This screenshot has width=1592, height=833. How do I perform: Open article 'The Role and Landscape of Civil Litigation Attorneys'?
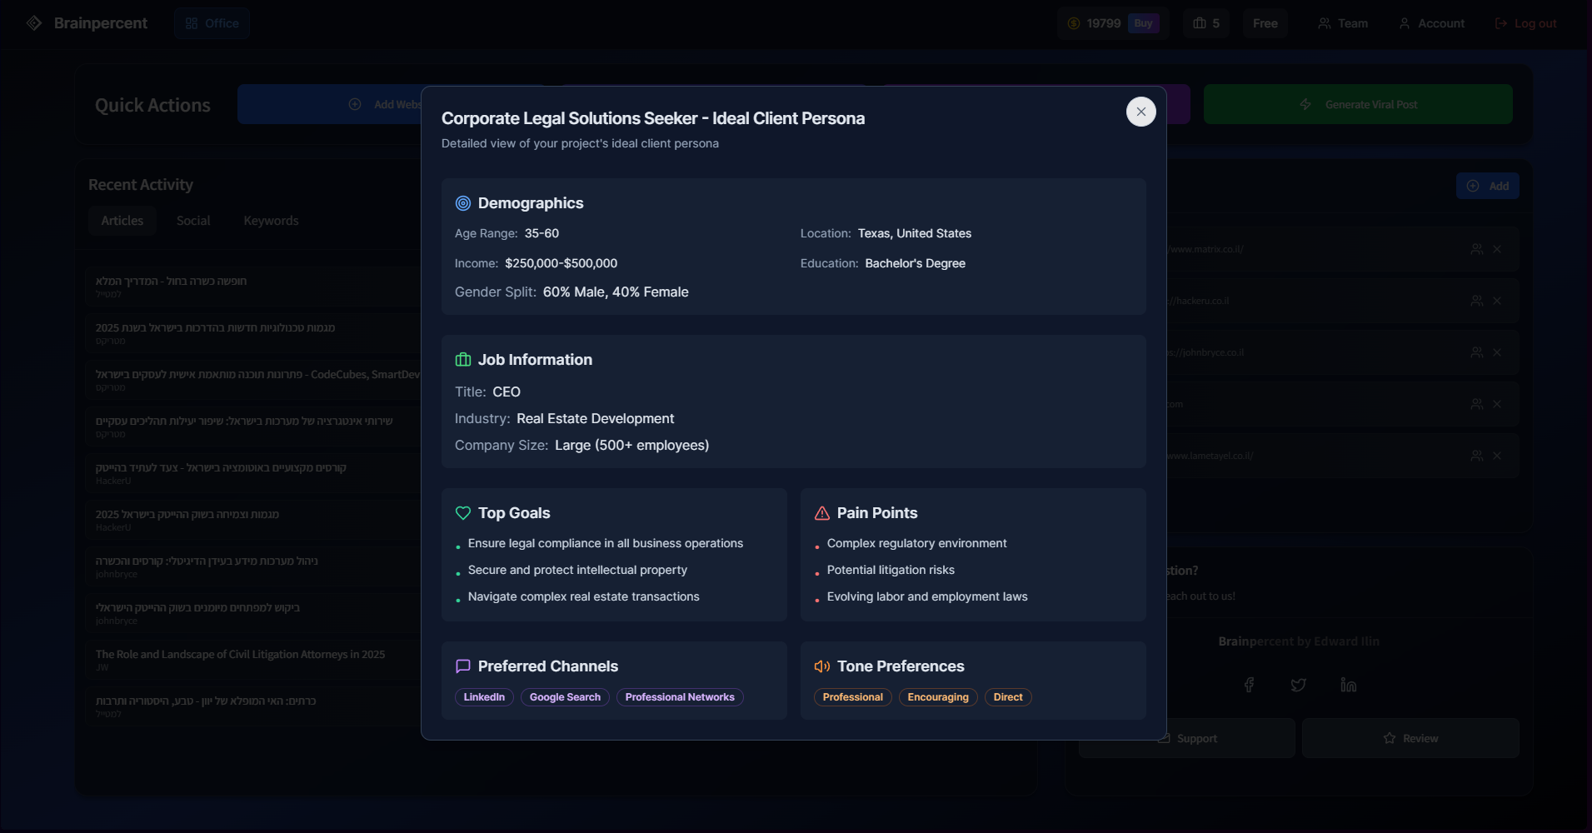[x=240, y=655]
